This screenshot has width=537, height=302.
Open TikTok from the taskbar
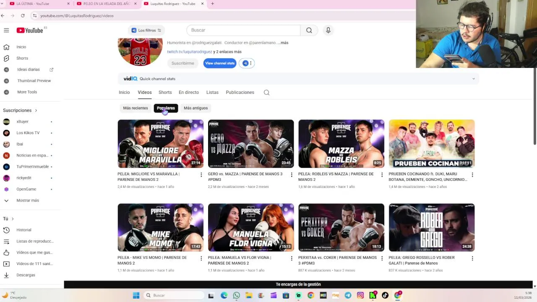385,295
